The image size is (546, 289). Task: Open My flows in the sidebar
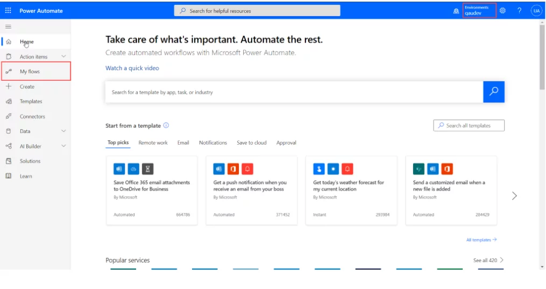click(36, 72)
